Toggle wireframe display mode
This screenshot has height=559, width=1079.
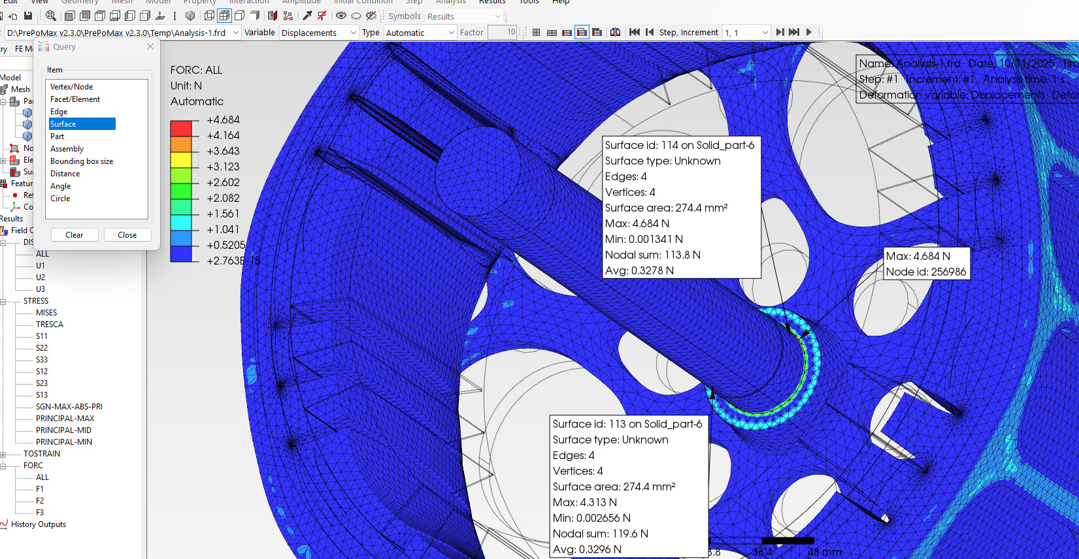209,16
